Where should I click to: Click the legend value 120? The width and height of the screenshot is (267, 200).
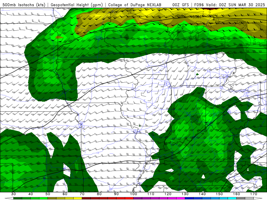pyautogui.click(x=168, y=194)
